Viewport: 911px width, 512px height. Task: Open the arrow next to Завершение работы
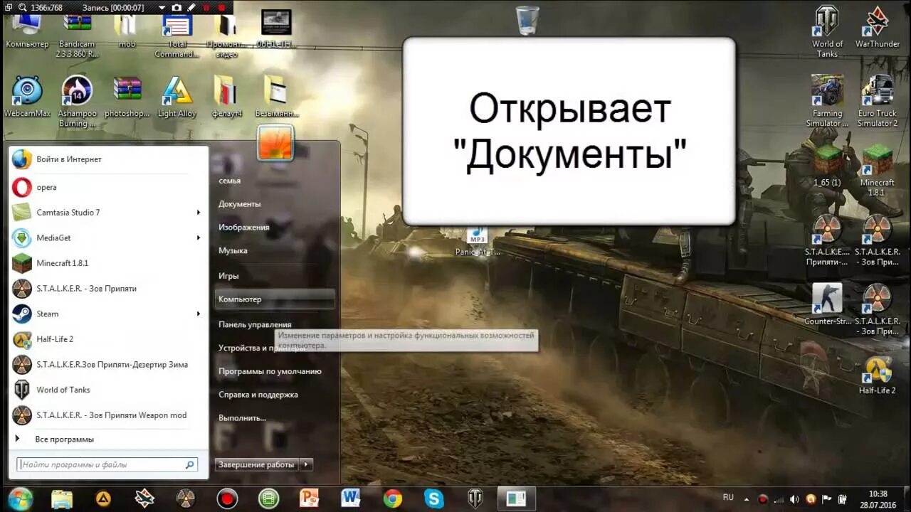tap(306, 464)
